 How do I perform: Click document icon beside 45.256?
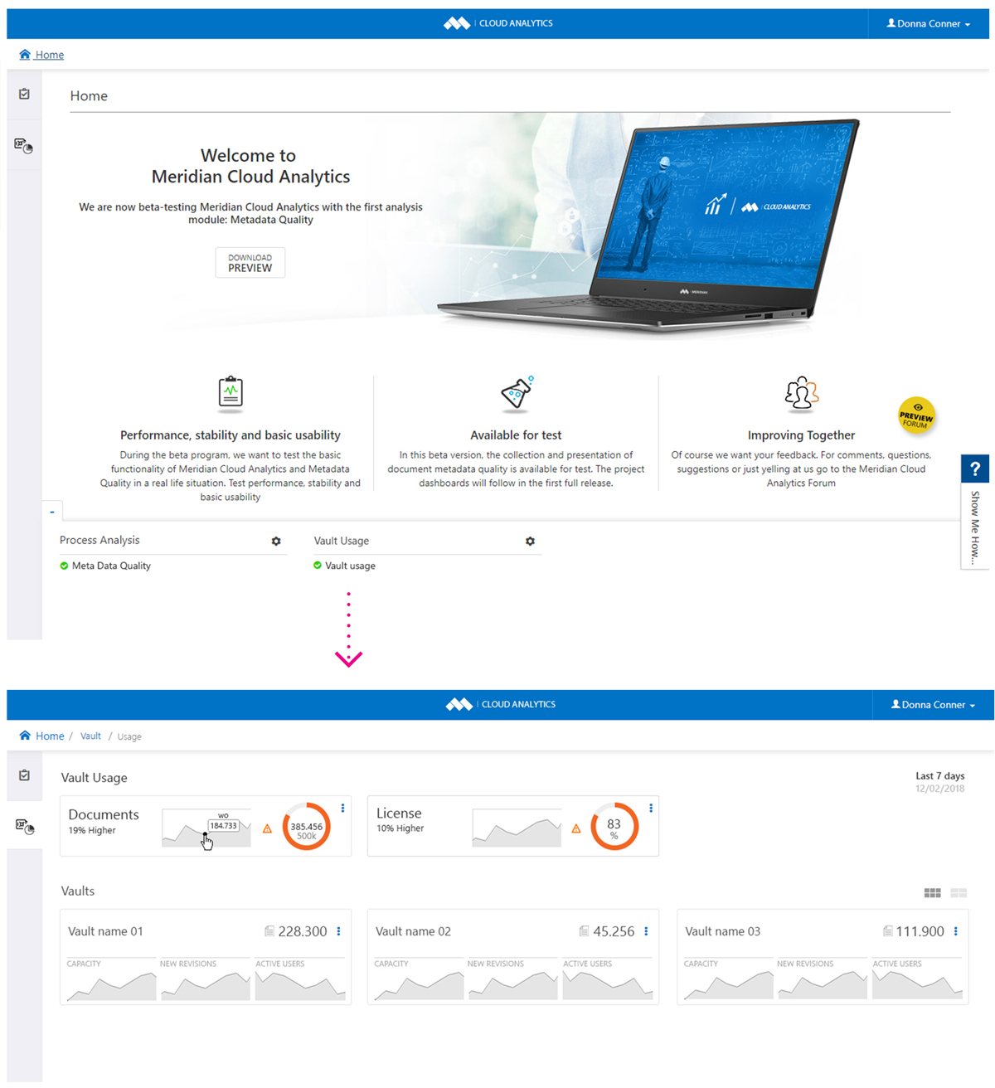coord(584,932)
